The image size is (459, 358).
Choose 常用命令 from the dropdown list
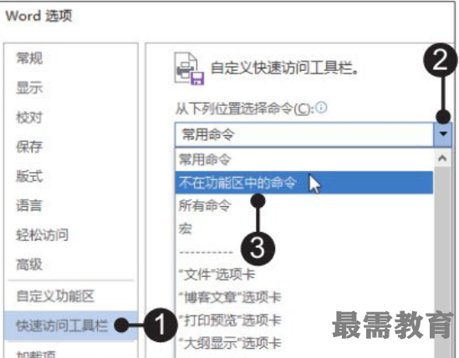pyautogui.click(x=304, y=159)
